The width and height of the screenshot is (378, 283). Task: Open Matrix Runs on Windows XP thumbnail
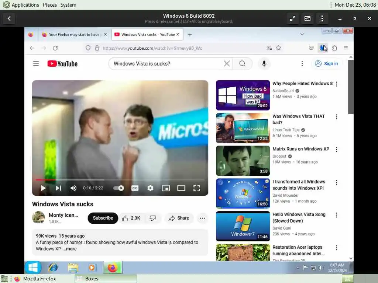tap(243, 161)
